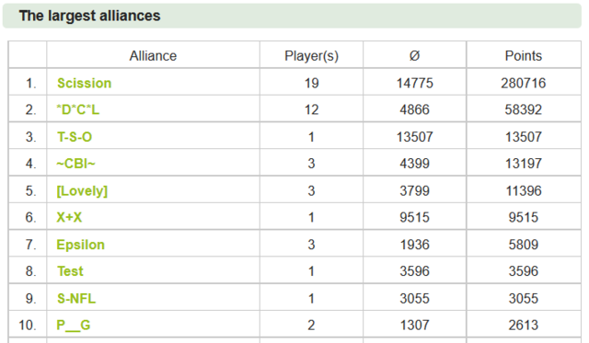View the Epsilon alliance
Image resolution: width=589 pixels, height=343 pixels.
click(x=80, y=245)
